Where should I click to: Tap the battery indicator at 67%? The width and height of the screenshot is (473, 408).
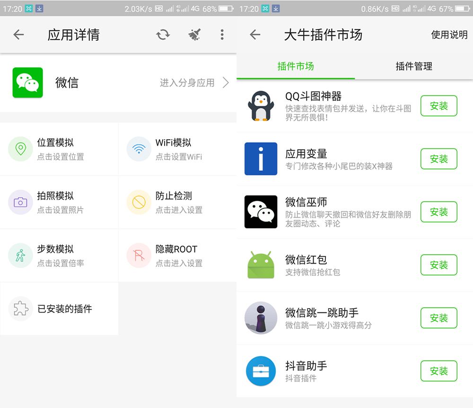[x=463, y=9]
